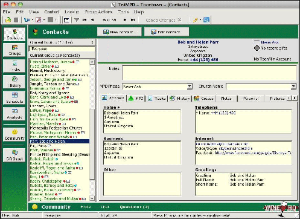
Task: Click Cancel Changes in the toolbar
Action: point(164,20)
